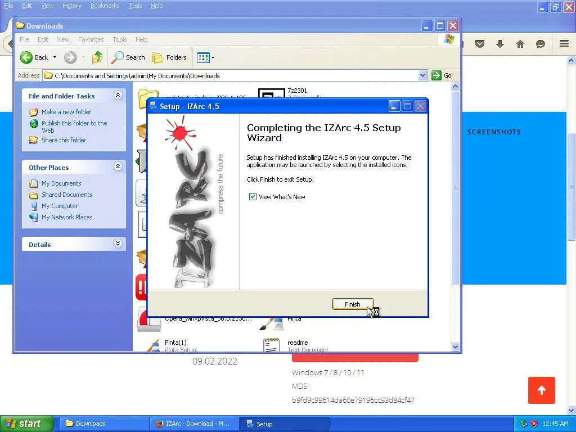Click Make a new folder link
The width and height of the screenshot is (576, 432).
[66, 112]
